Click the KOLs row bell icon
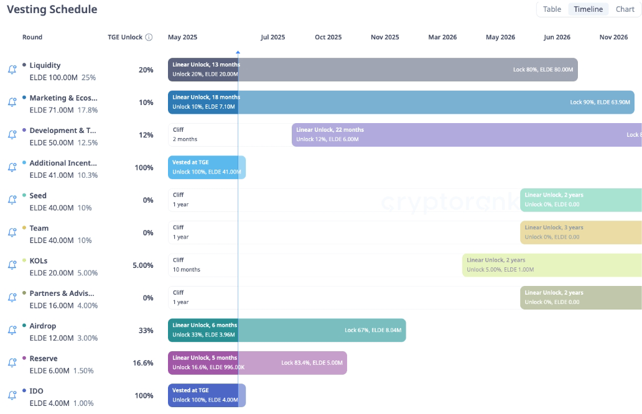Image resolution: width=642 pixels, height=414 pixels. pos(12,265)
